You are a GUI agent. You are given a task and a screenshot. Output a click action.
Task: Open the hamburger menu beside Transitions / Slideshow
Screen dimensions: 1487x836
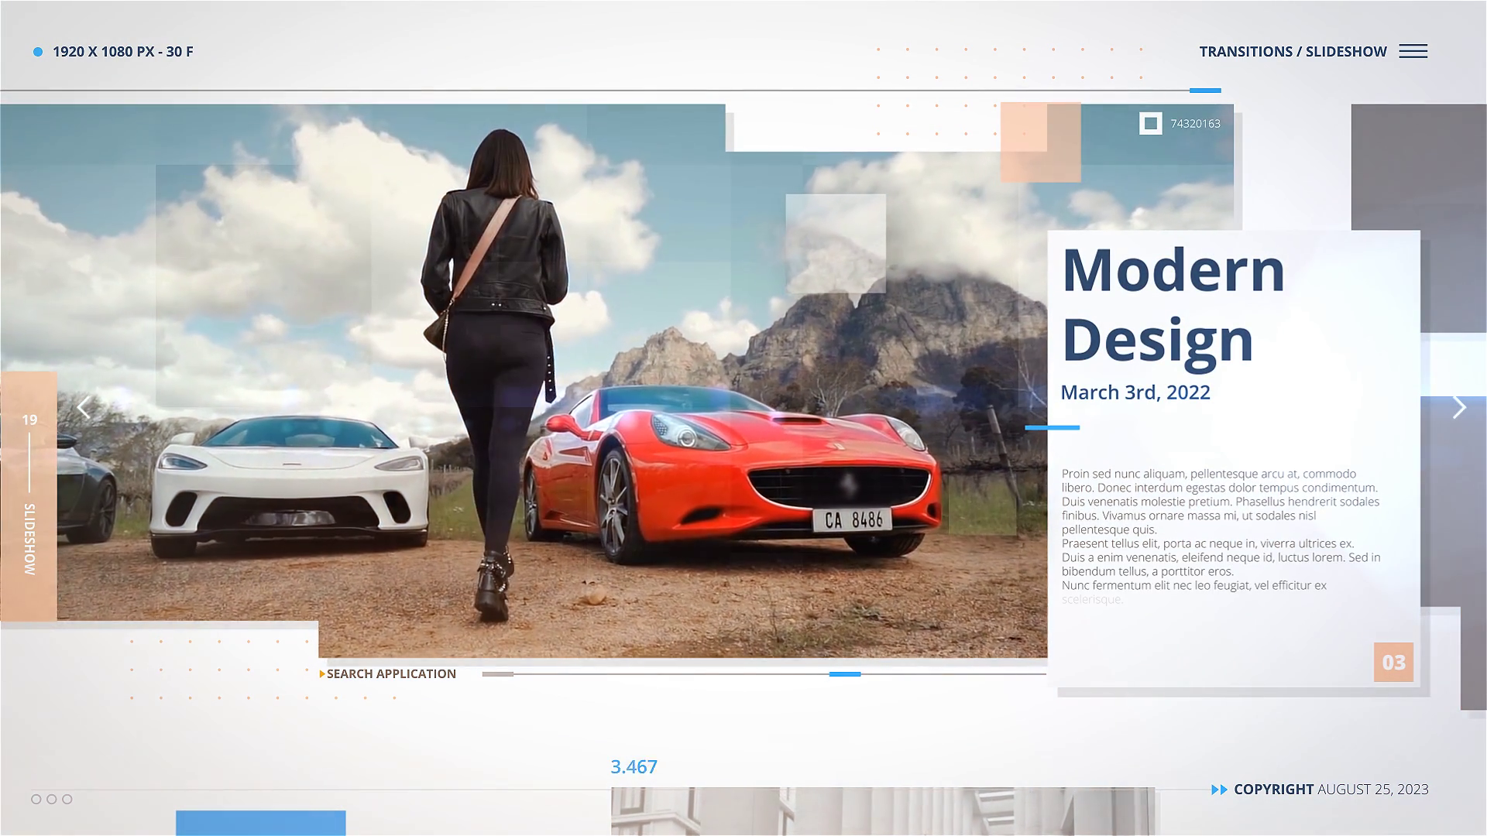coord(1413,52)
